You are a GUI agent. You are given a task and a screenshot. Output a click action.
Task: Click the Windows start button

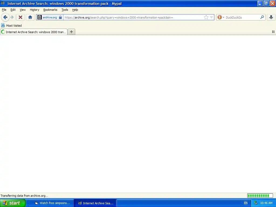coord(13,203)
